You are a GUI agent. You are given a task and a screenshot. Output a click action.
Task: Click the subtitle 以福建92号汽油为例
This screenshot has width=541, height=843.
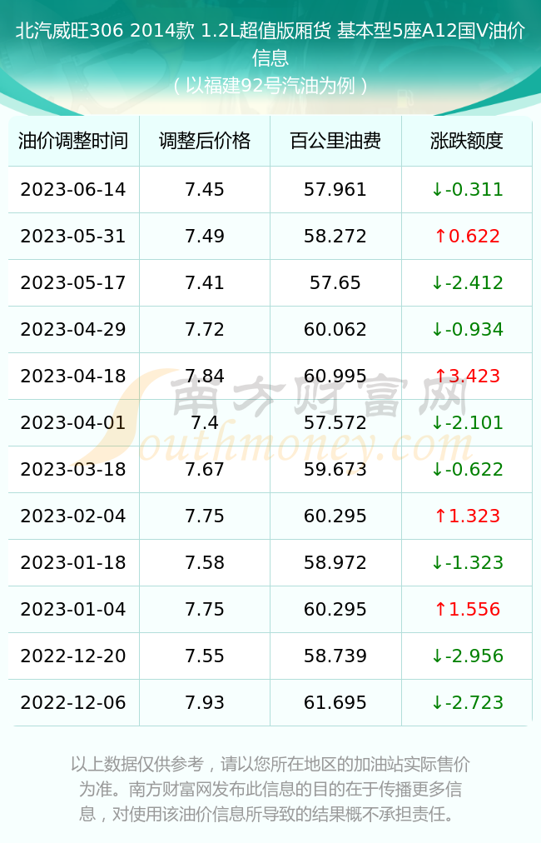[x=270, y=85]
